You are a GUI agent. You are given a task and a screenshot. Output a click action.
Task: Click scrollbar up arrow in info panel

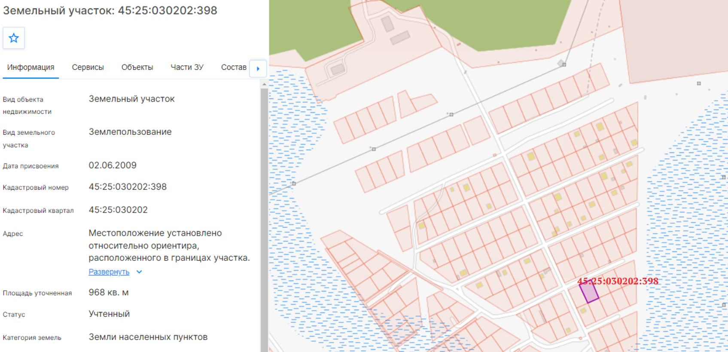[264, 85]
